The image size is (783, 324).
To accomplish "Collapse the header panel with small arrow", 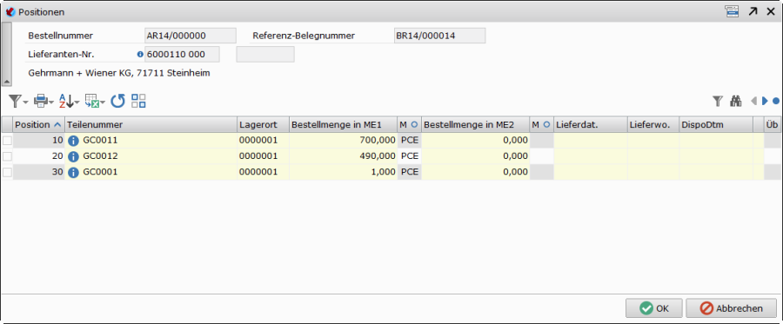I will 6,82.
